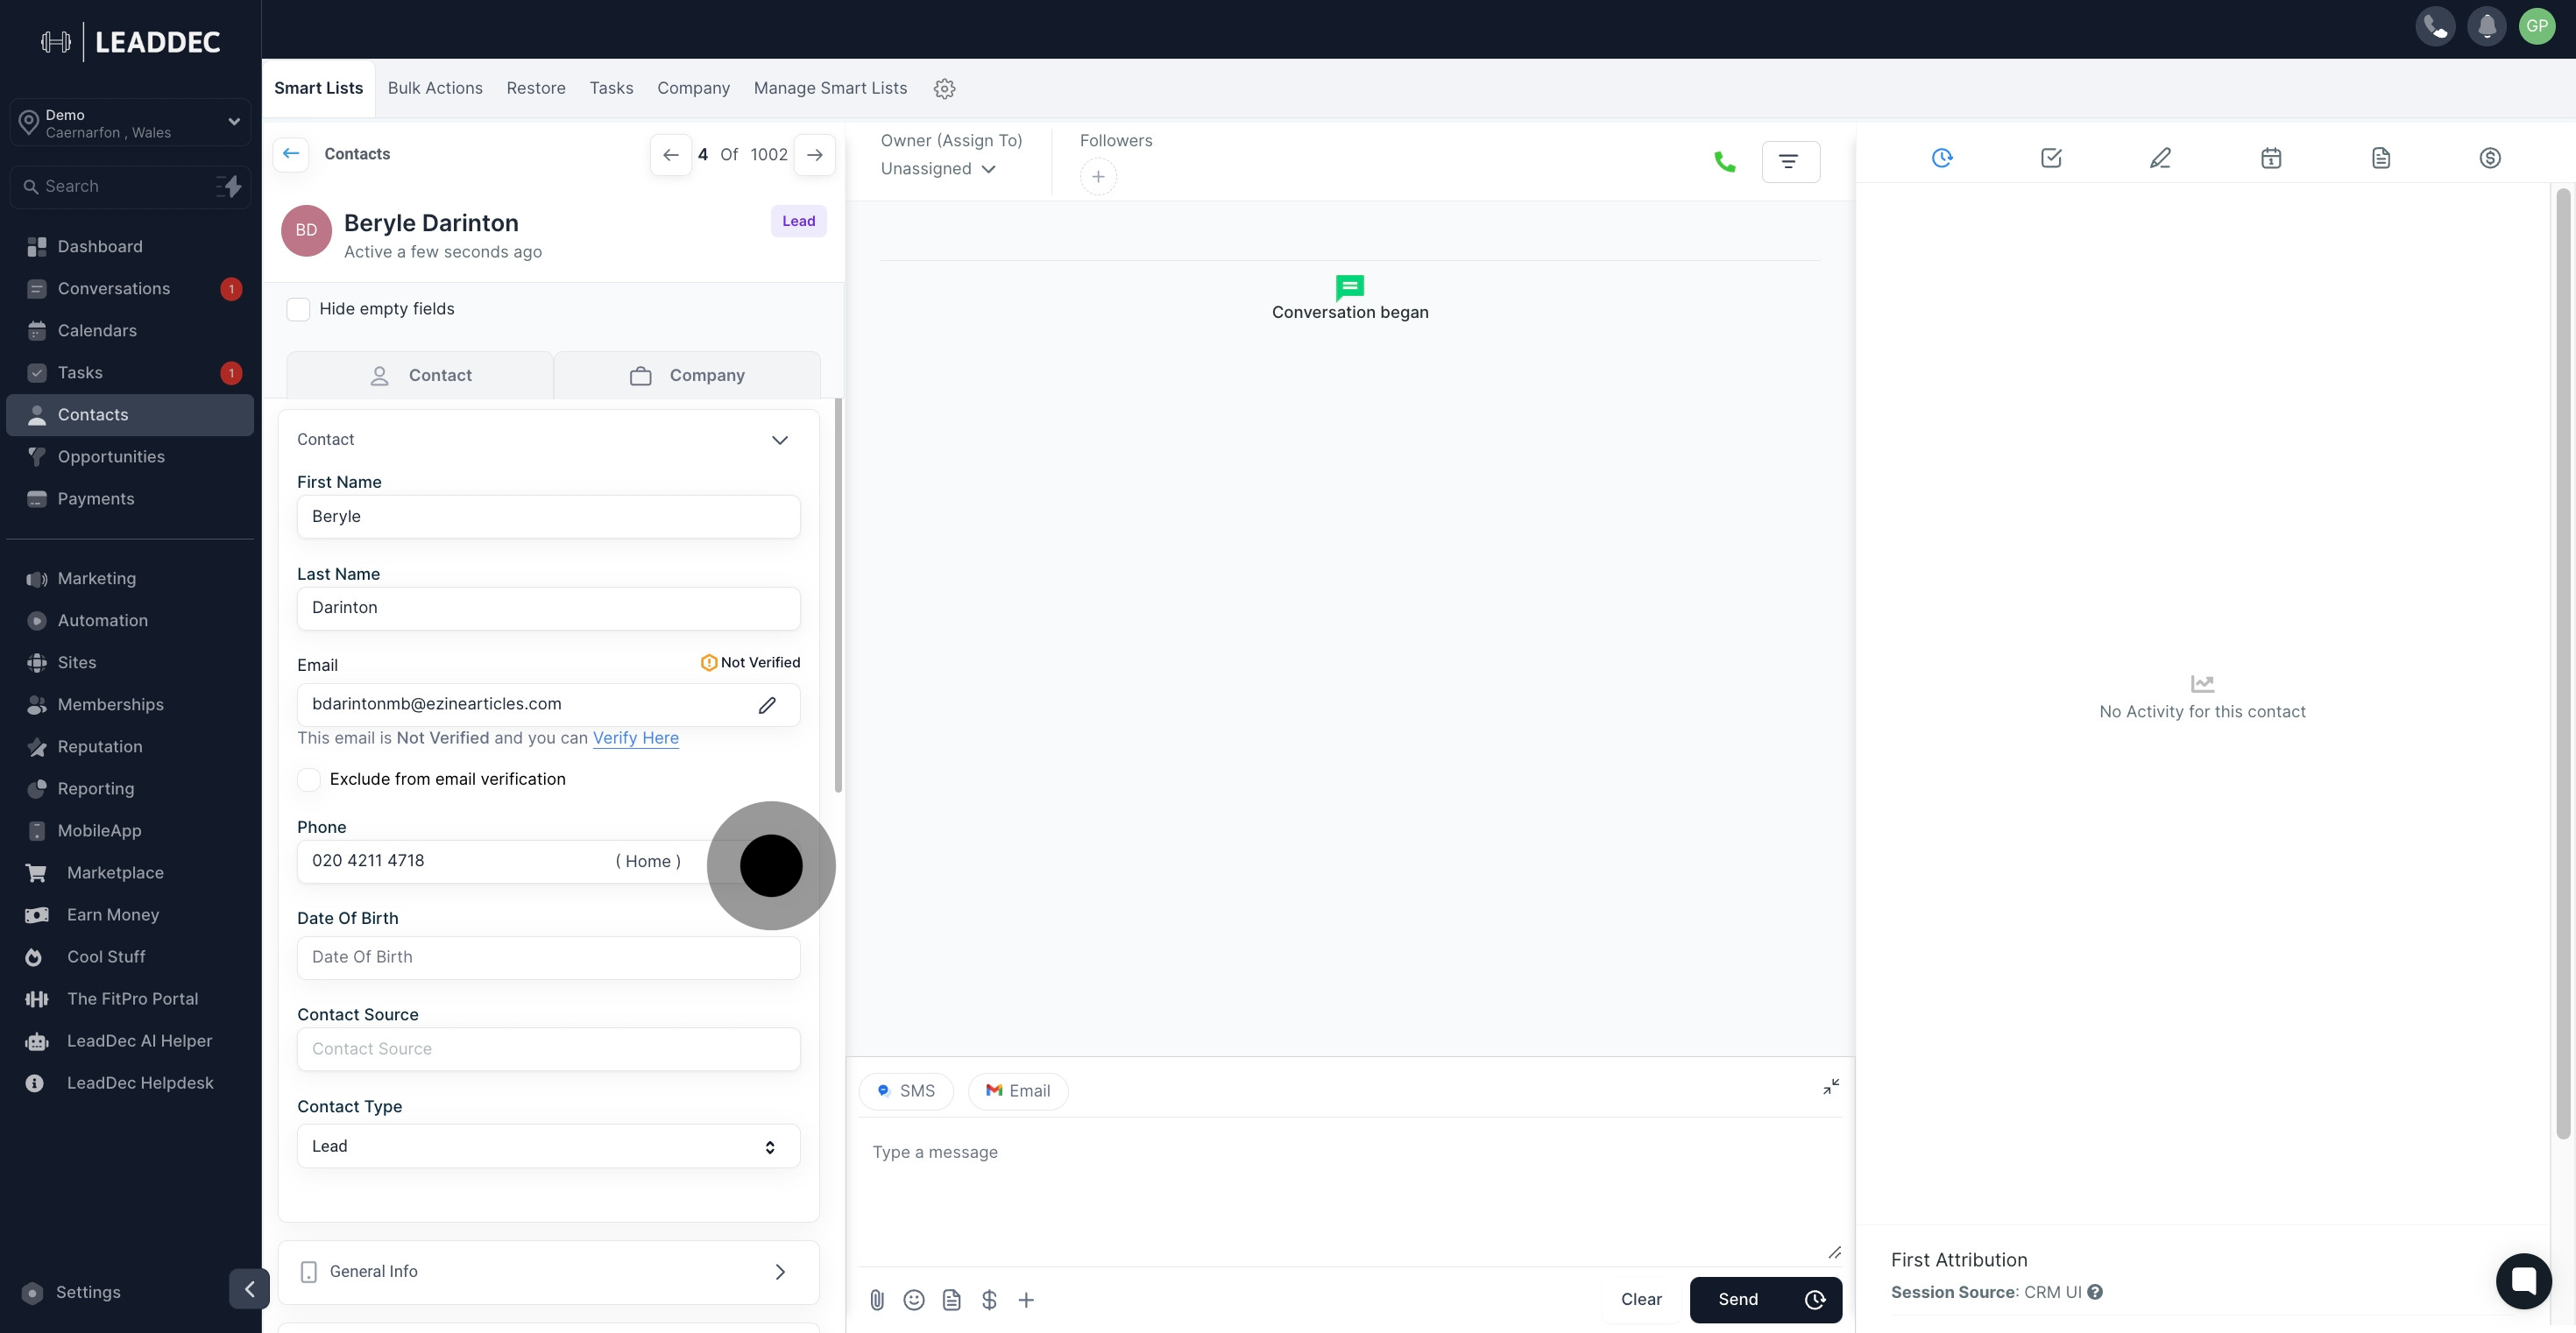Screen dimensions: 2576x1333
Task: Collapse message composer with shrink arrows
Action: pyautogui.click(x=1831, y=1087)
